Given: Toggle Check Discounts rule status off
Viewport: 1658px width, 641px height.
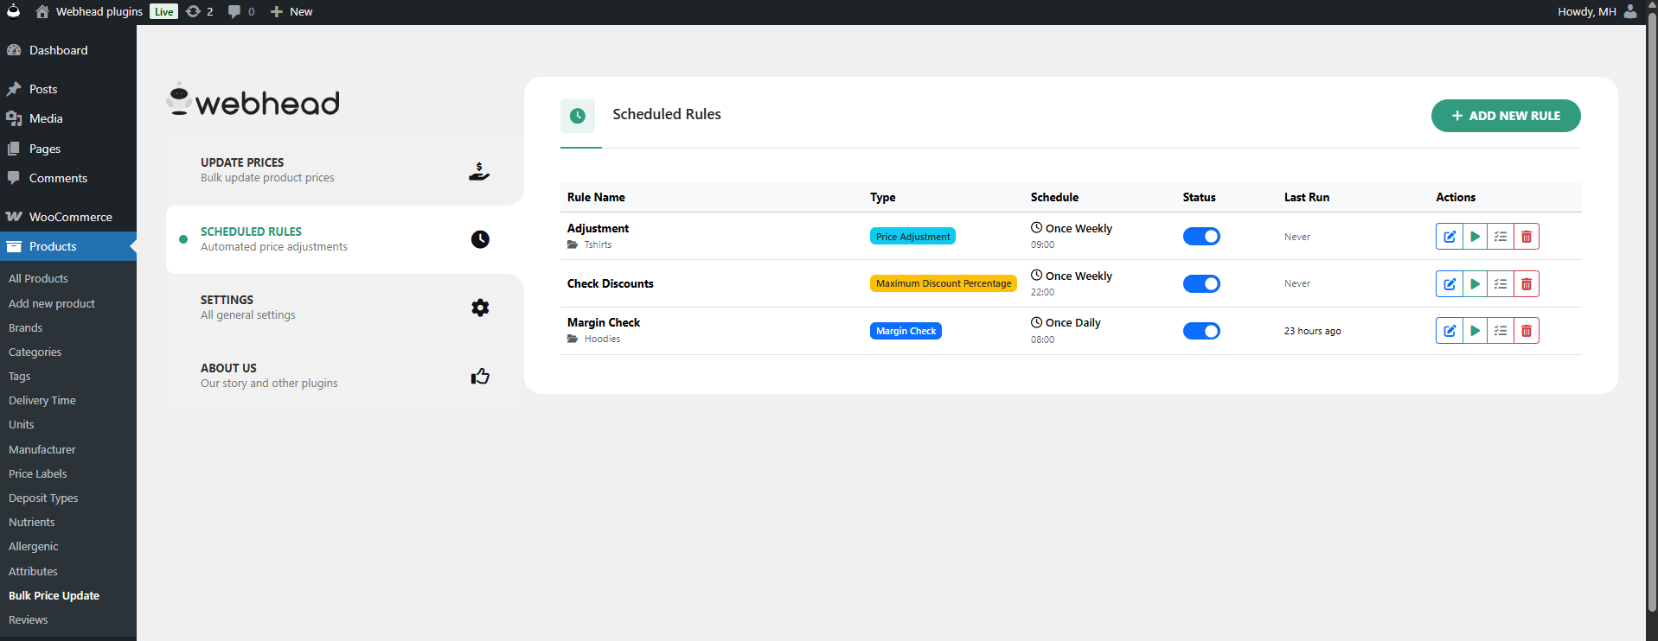Looking at the screenshot, I should pos(1201,284).
